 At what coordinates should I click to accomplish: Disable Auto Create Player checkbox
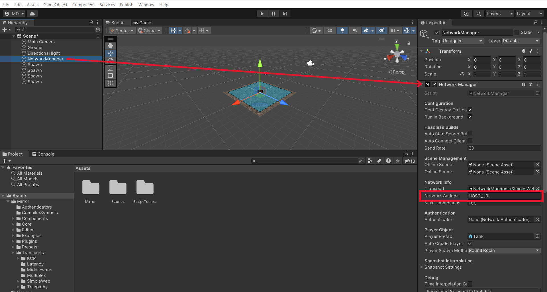coord(470,243)
